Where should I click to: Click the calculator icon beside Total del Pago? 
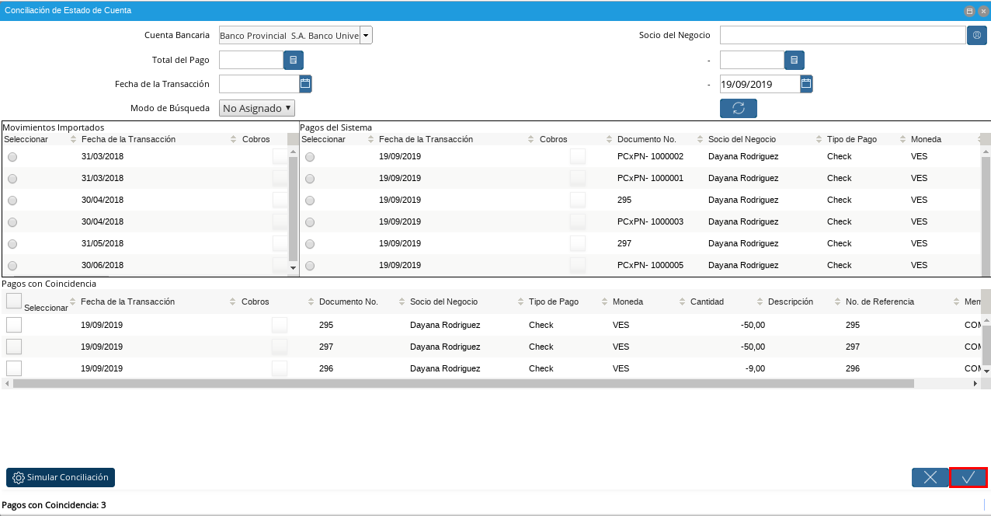click(x=294, y=60)
